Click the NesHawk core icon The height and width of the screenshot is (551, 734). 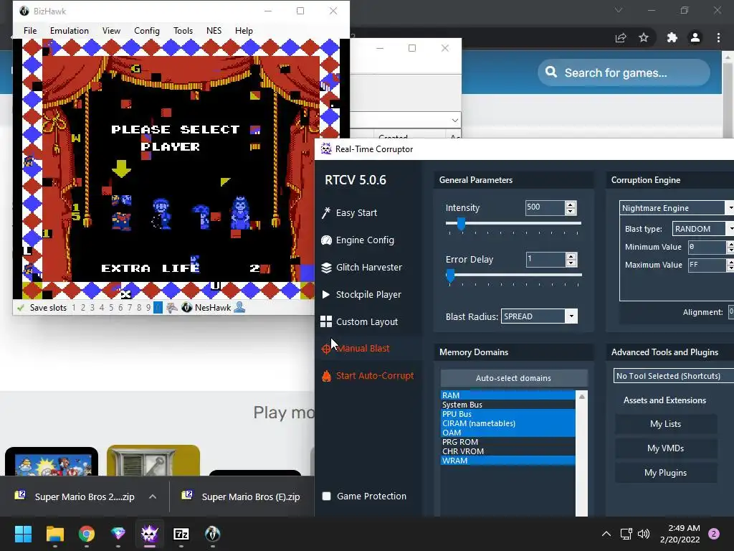(x=187, y=308)
